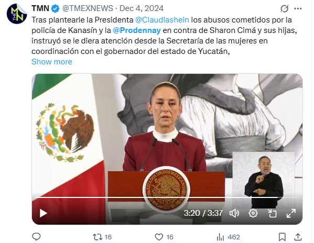This screenshot has width=314, height=243.
Task: Expand tweet with Show more
Action: (x=52, y=62)
